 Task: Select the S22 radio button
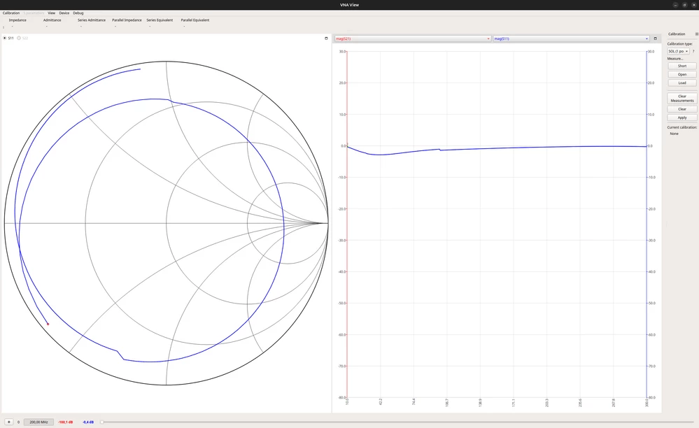[19, 38]
